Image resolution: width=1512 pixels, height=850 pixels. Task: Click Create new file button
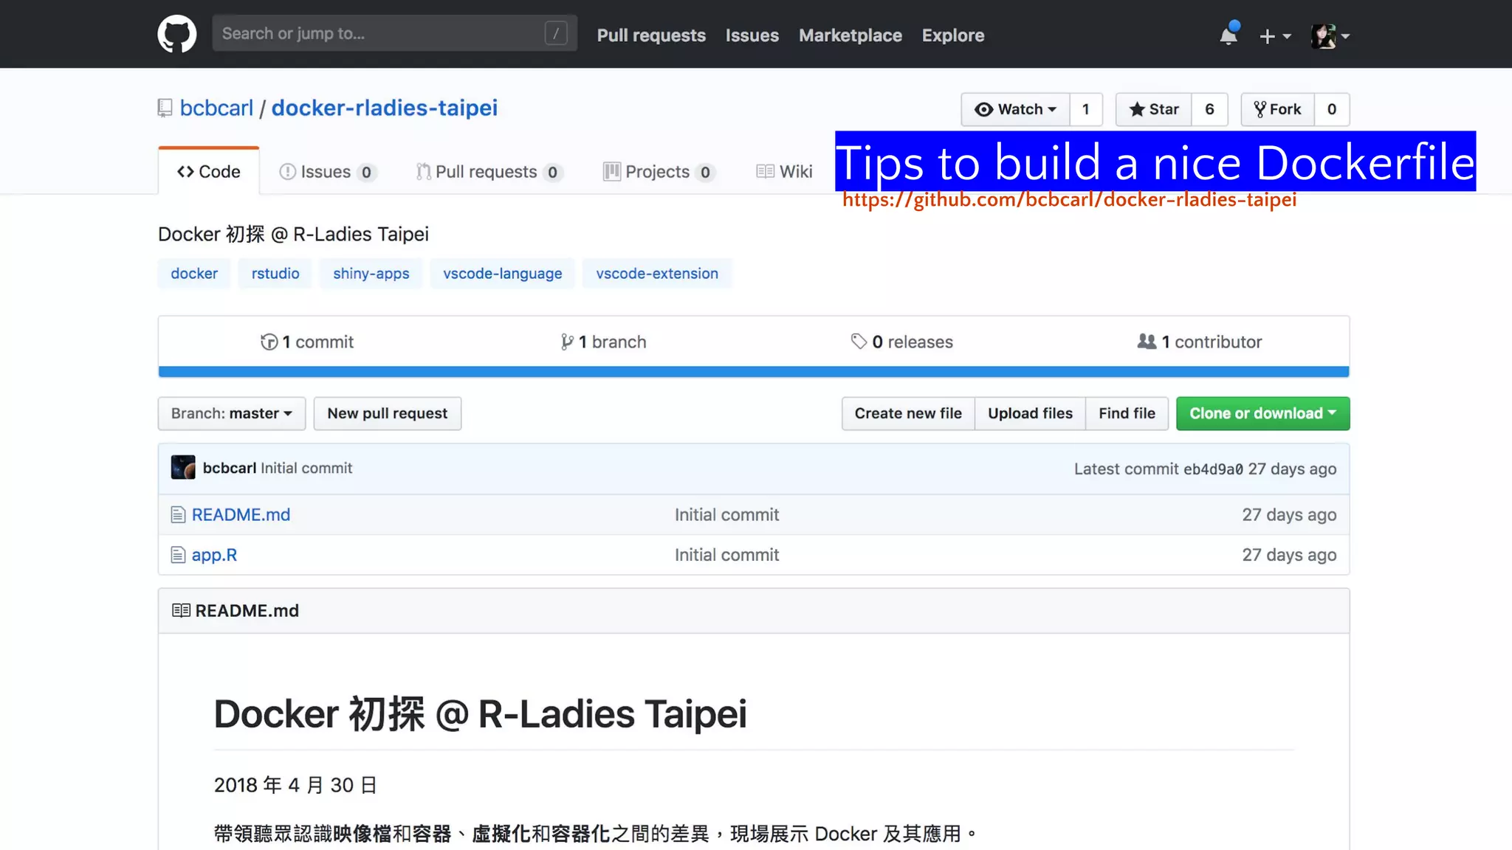point(908,413)
